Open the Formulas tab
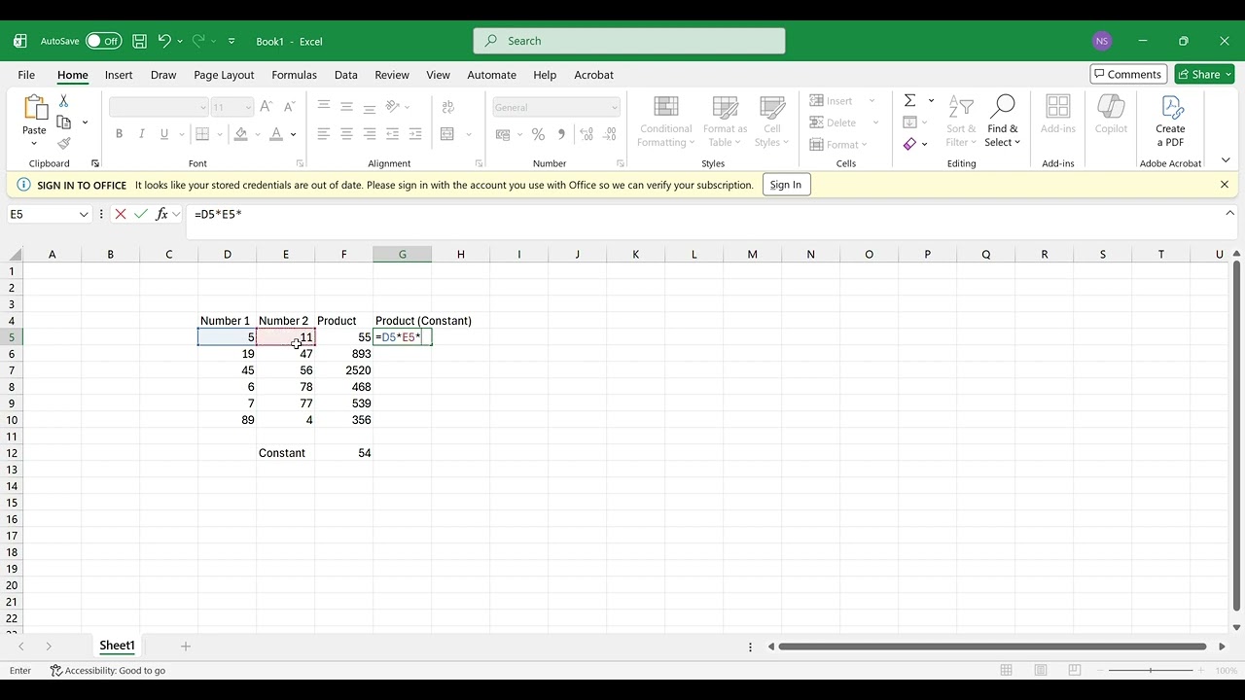 (294, 75)
